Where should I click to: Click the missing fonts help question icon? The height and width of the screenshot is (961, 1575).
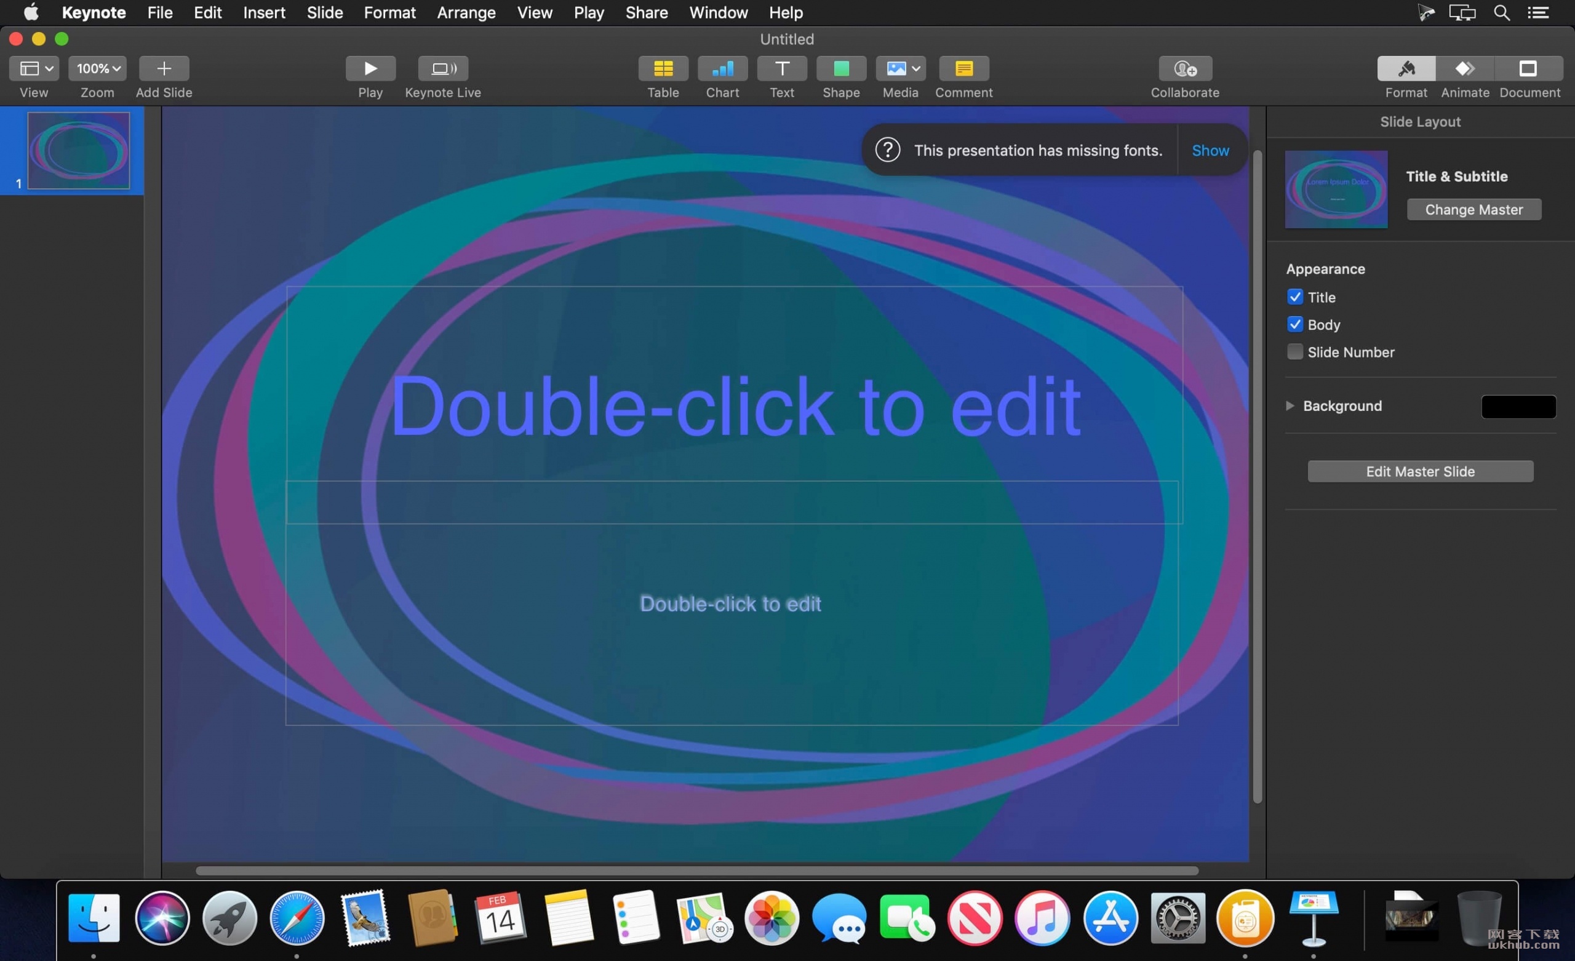pos(887,150)
